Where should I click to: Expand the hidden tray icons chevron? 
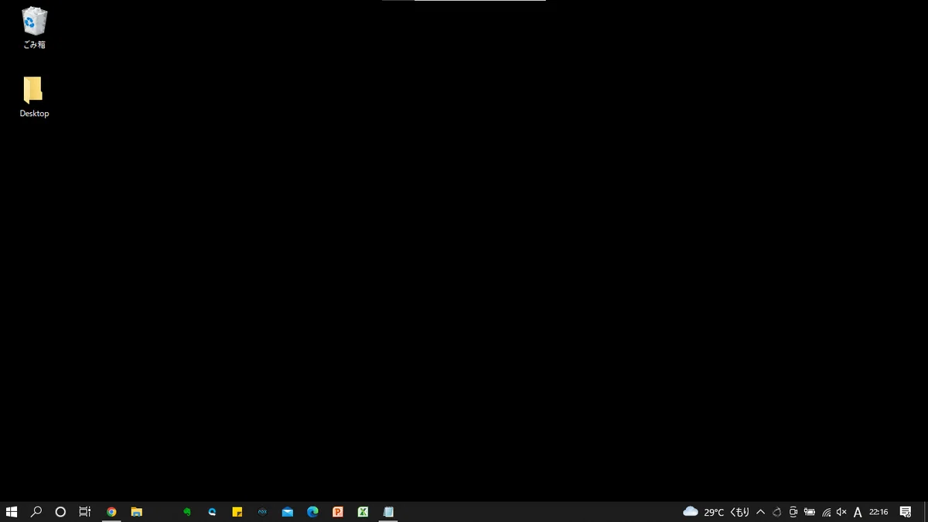[760, 512]
